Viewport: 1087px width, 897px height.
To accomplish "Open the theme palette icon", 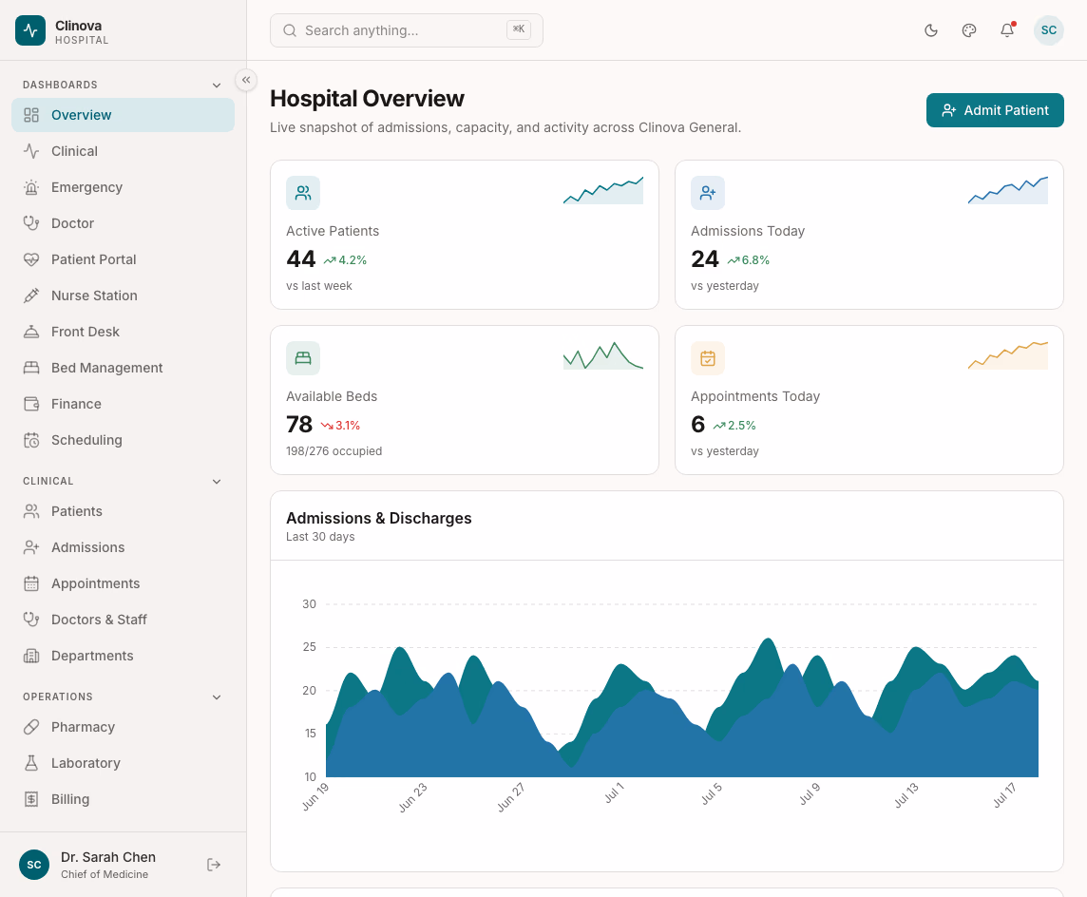I will point(969,30).
